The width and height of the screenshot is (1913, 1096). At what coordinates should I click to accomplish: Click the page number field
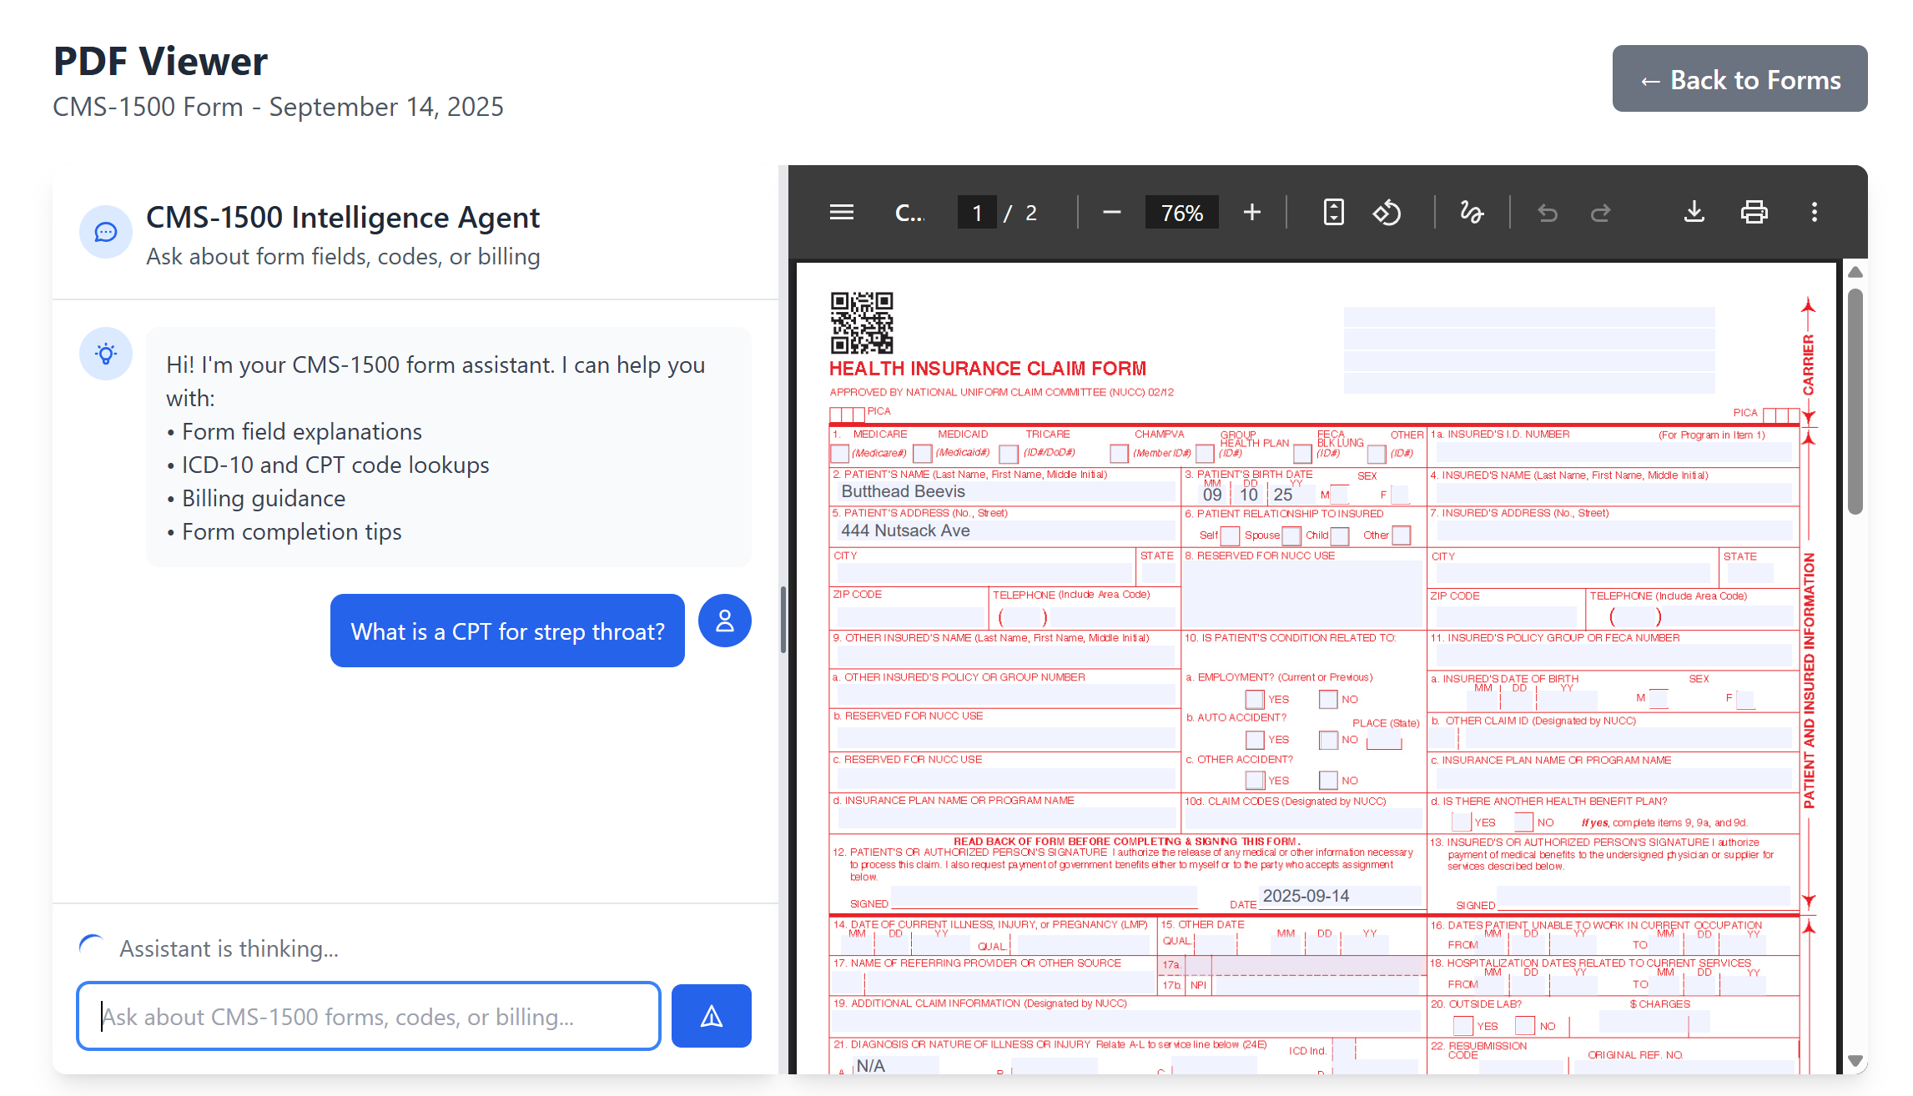(976, 213)
